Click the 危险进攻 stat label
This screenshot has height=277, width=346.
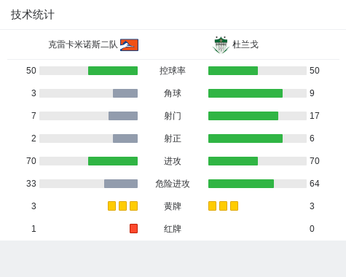(173, 184)
